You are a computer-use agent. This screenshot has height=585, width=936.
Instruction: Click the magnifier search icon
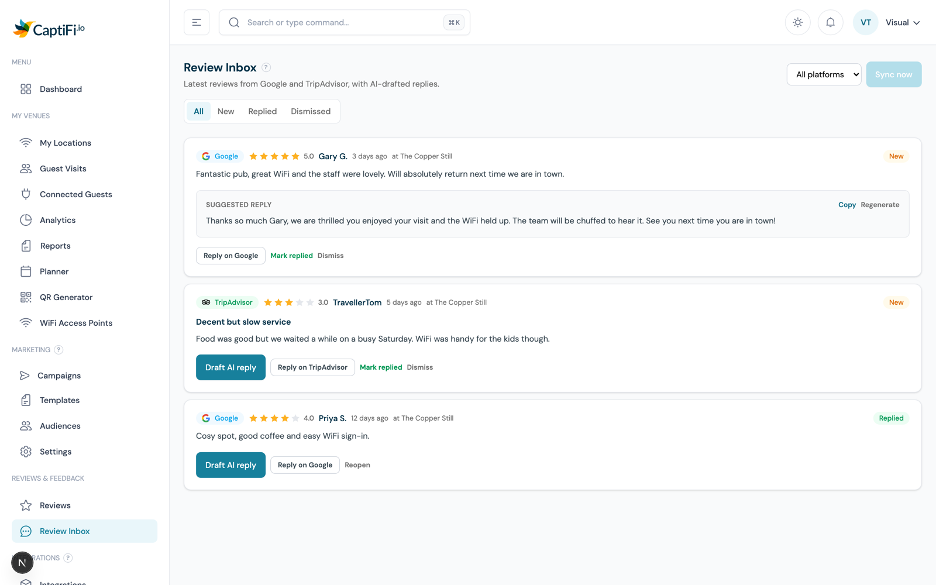click(234, 22)
